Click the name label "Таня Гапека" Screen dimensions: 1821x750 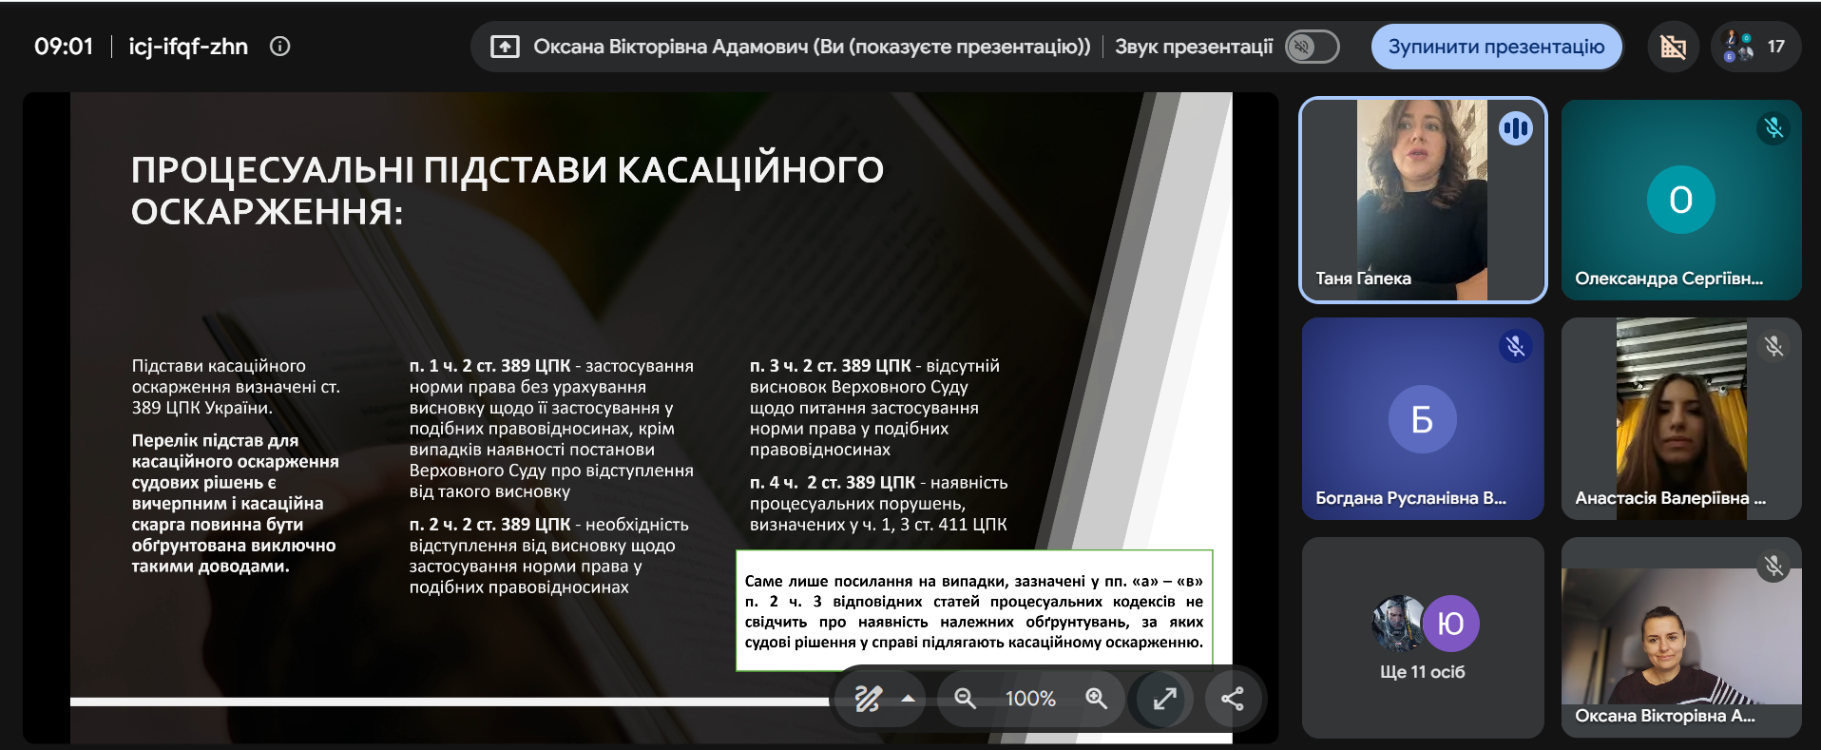1363,279
